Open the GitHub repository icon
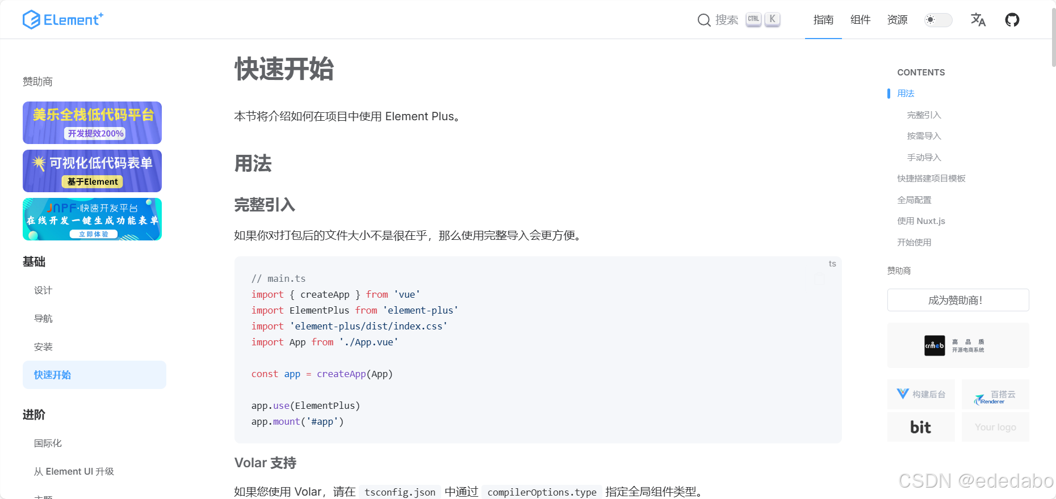Viewport: 1056px width, 499px height. [x=1012, y=20]
